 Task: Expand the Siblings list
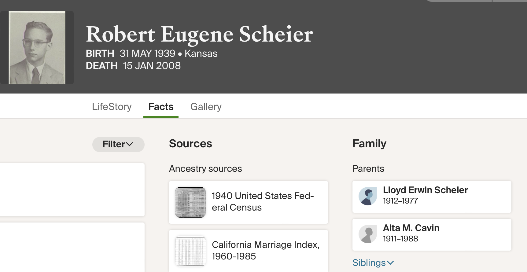(369, 263)
